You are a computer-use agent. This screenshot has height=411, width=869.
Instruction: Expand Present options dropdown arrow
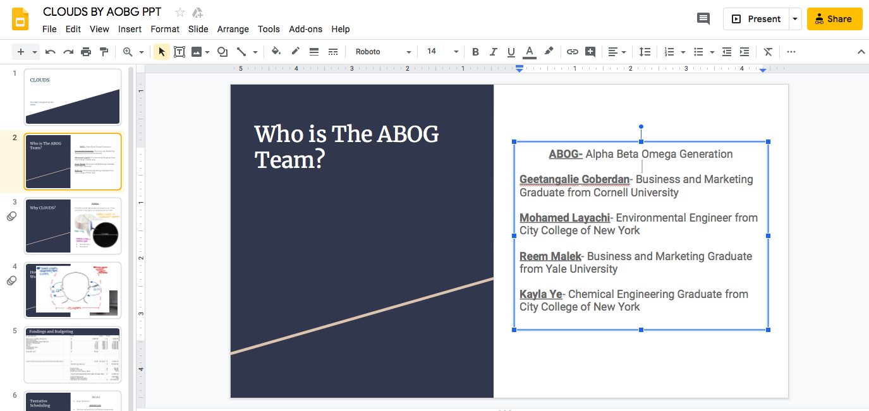pyautogui.click(x=794, y=19)
